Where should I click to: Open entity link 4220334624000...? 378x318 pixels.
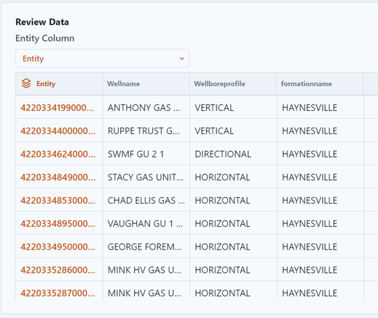[x=58, y=154]
